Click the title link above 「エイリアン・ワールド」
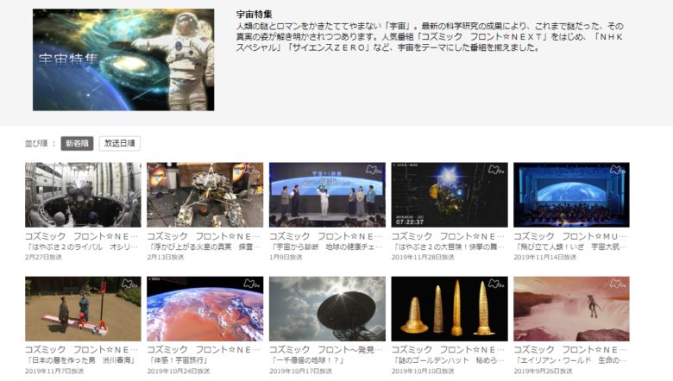The image size is (673, 381). click(x=570, y=350)
